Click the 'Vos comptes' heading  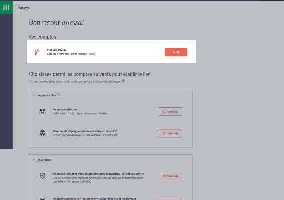[x=42, y=37]
